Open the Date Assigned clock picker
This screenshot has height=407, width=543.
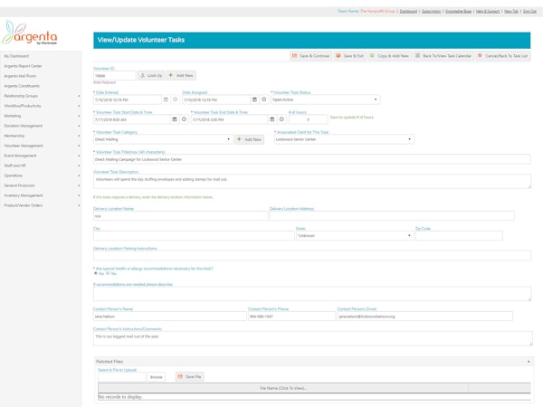(264, 99)
